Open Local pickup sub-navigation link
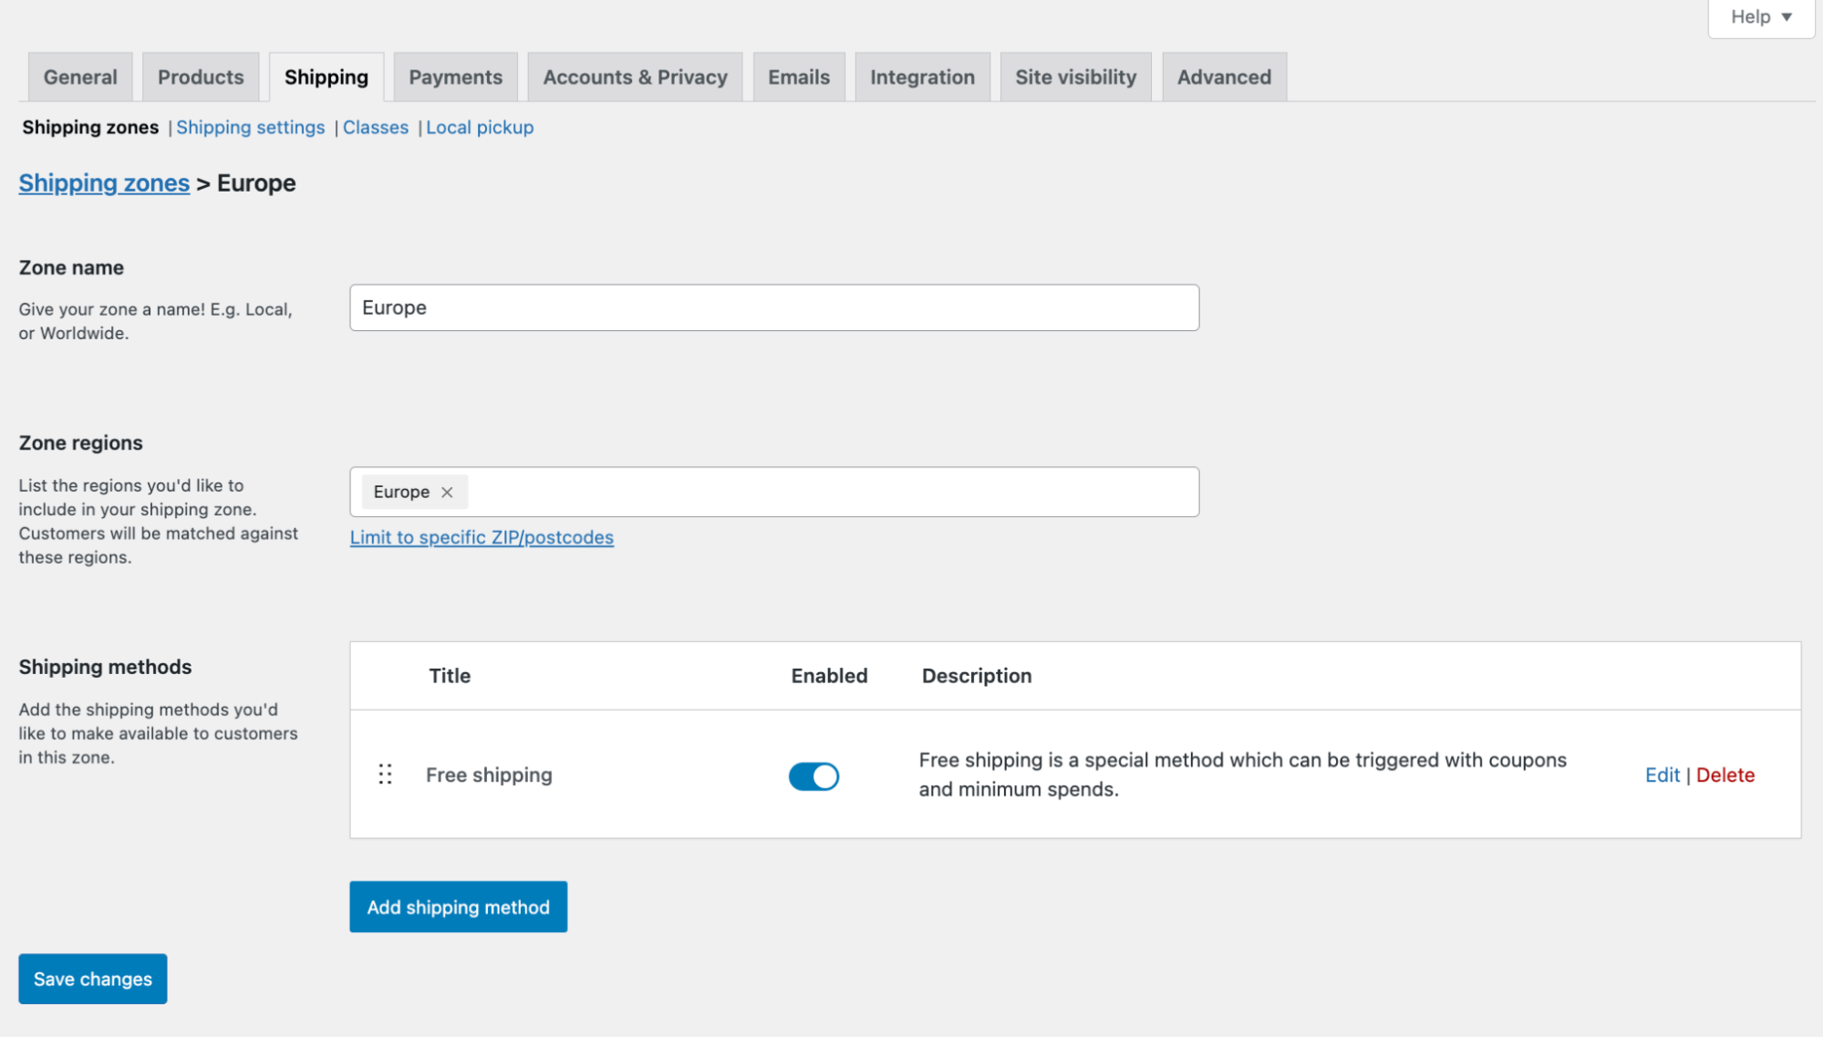Screen dimensions: 1823x1038 click(480, 127)
